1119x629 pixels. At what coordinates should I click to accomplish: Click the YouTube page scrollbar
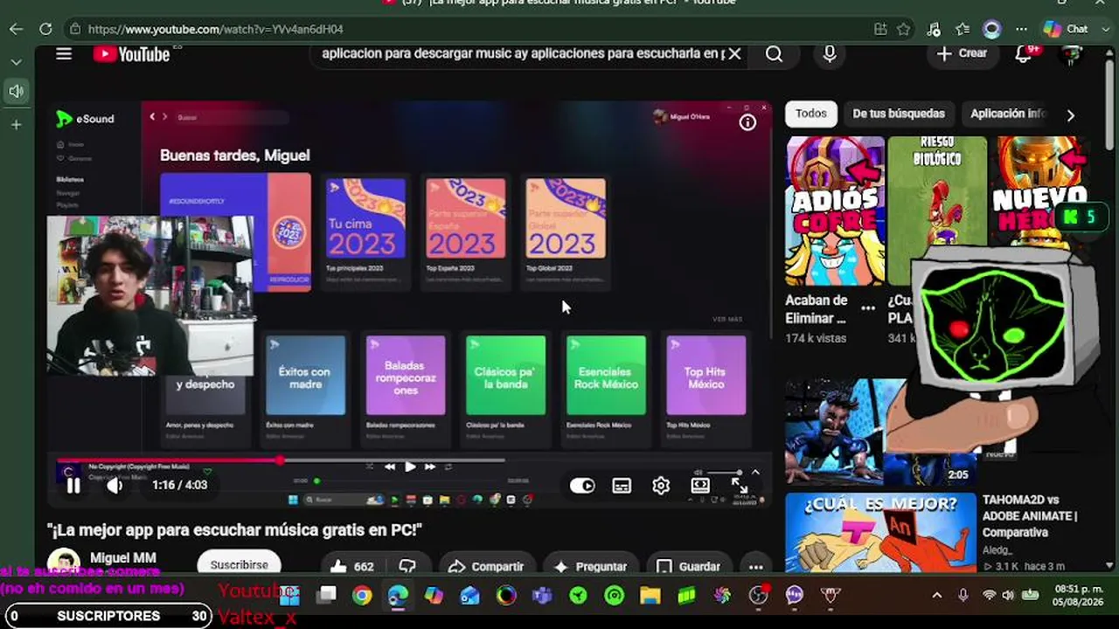[1110, 105]
